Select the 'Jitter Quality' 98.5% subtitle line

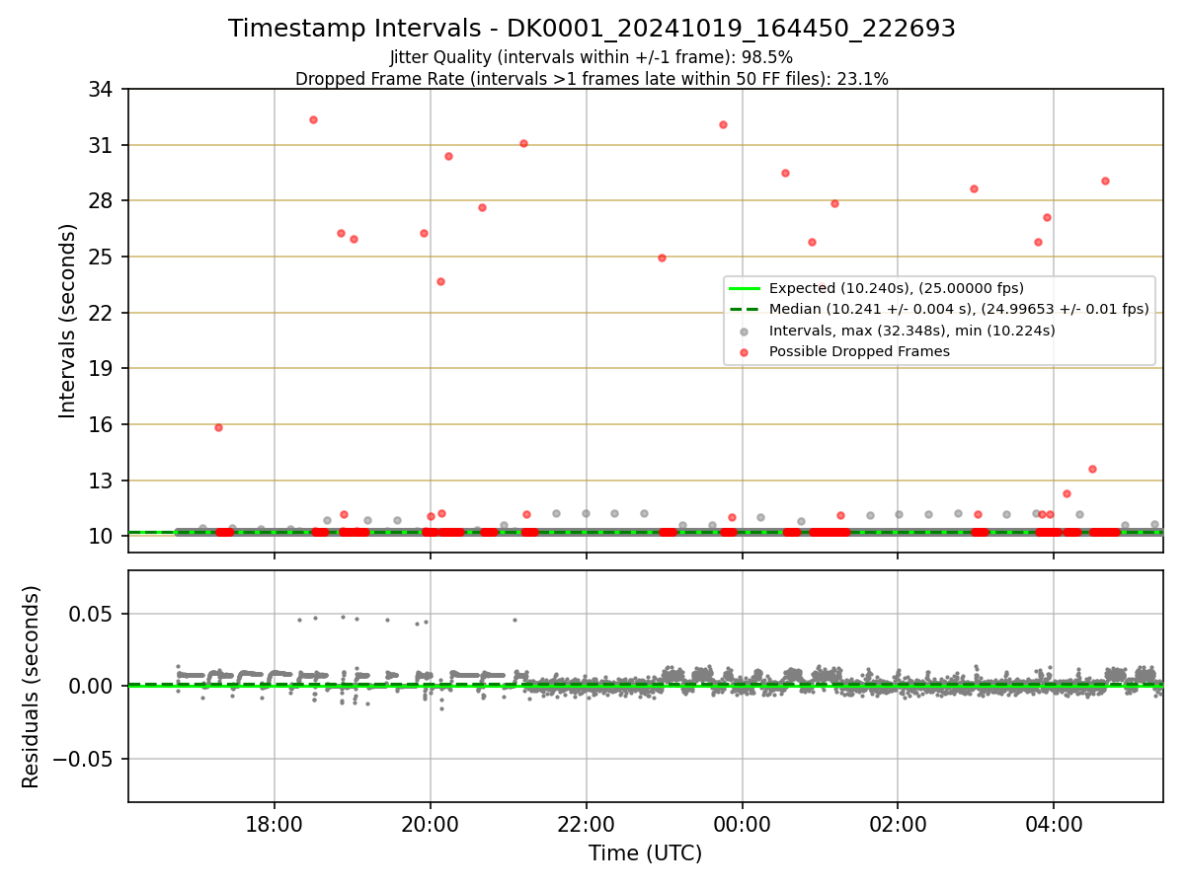click(x=592, y=57)
